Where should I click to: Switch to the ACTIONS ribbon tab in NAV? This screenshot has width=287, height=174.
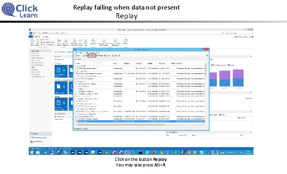37,37
